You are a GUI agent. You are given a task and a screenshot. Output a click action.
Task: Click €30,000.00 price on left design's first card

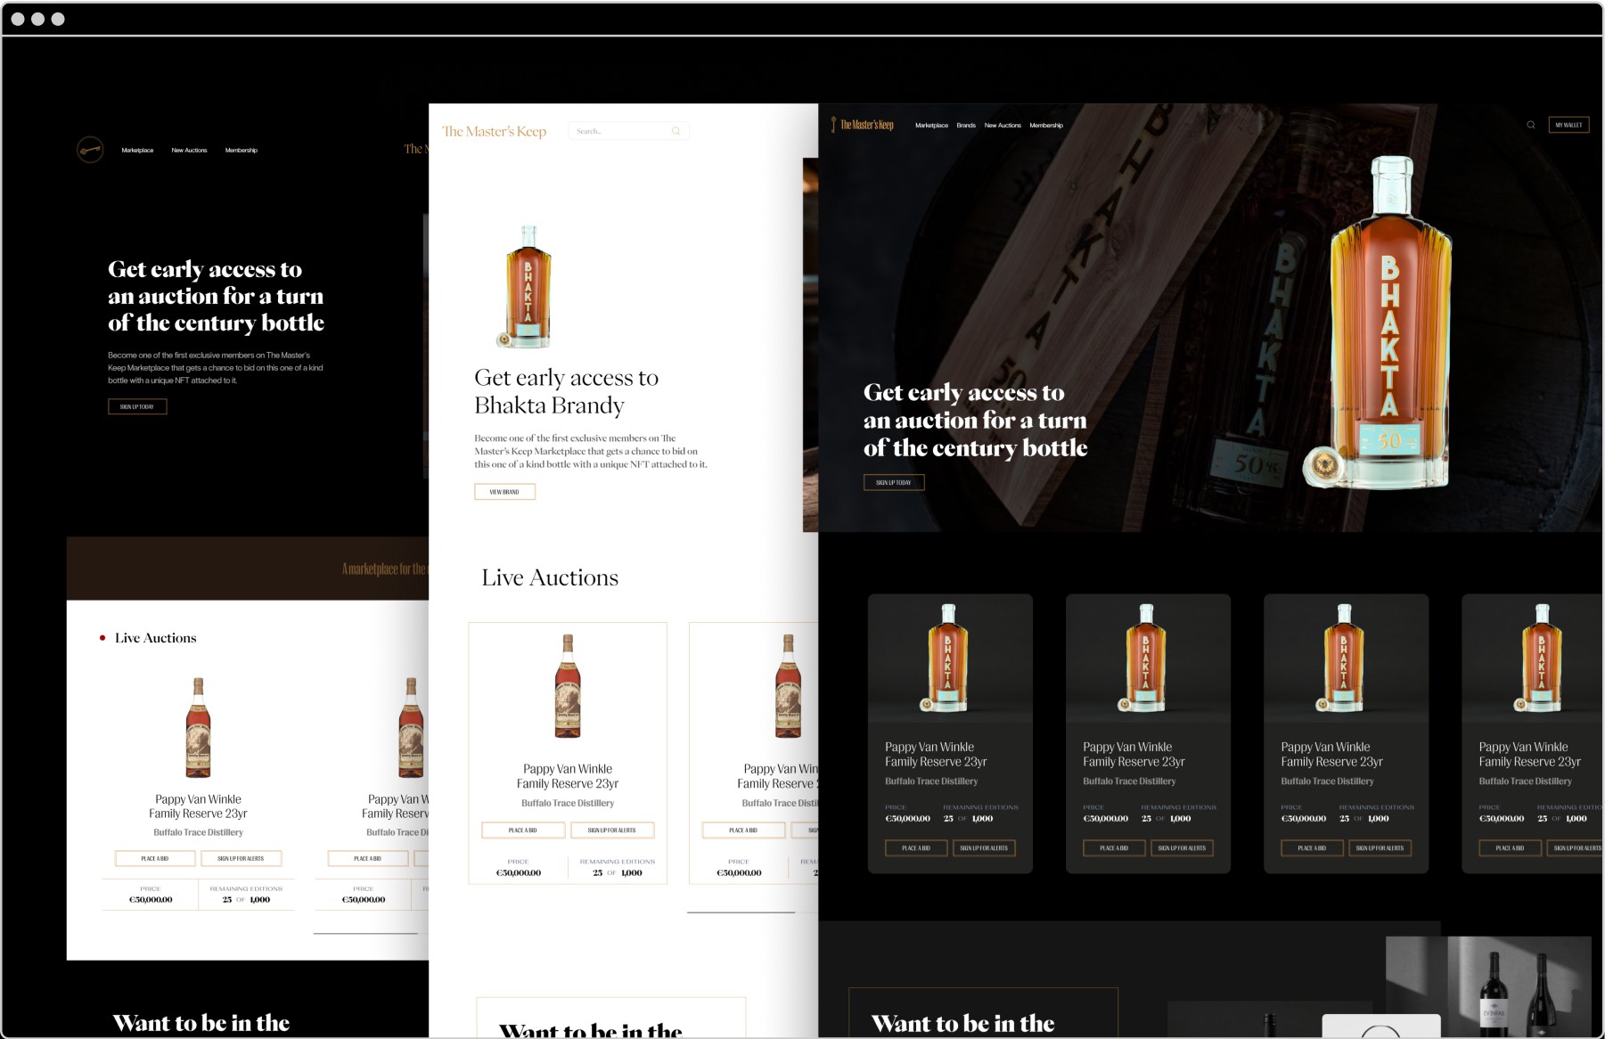point(151,900)
